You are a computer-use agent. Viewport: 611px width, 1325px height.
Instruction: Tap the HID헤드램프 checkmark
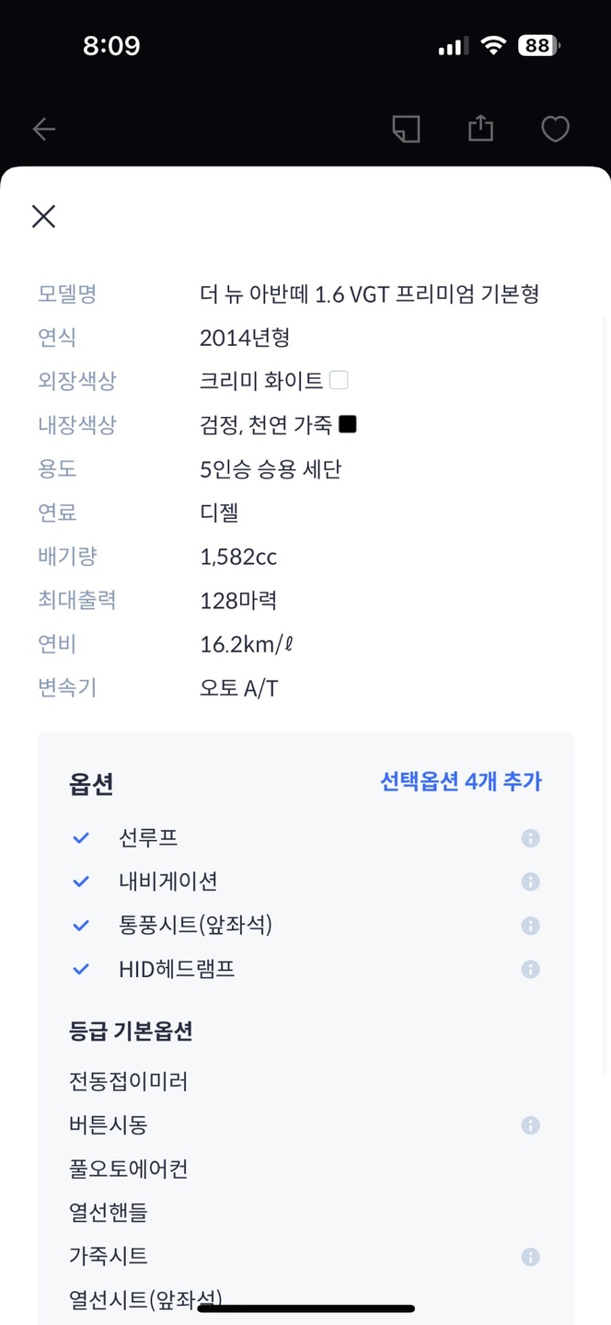(81, 969)
